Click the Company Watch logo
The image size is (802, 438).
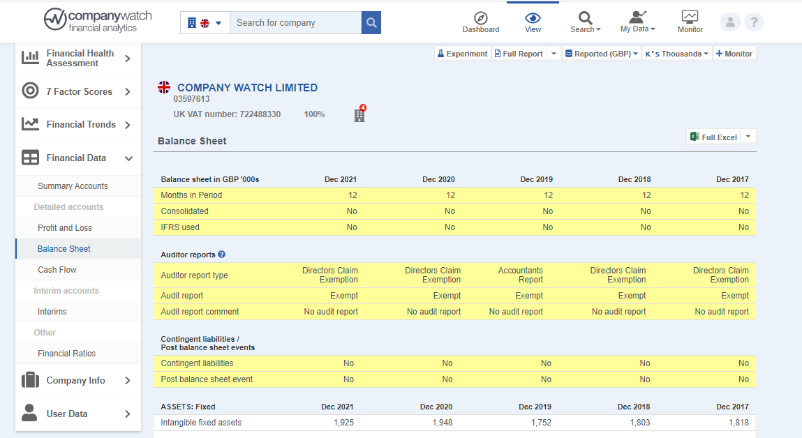pos(98,20)
